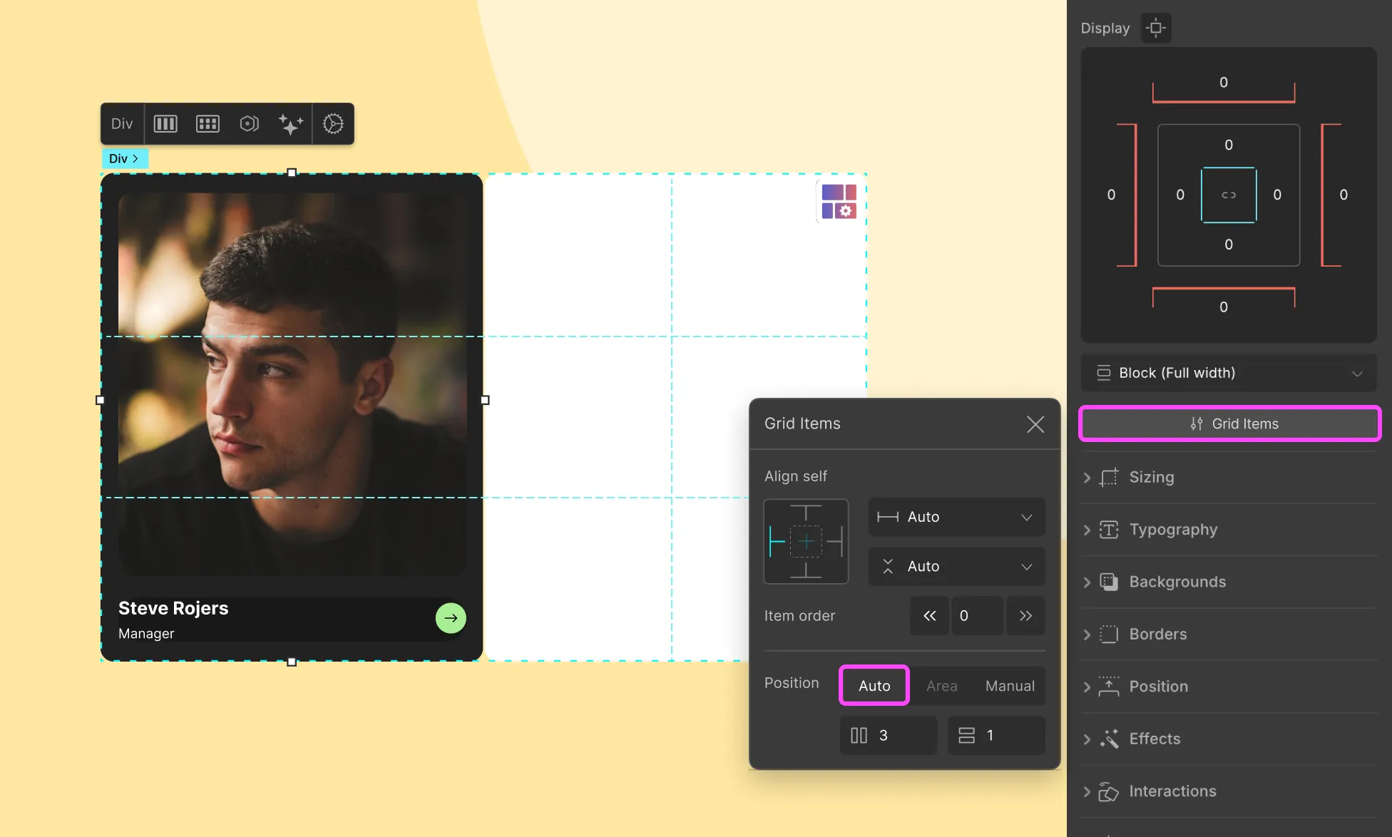The image size is (1392, 837).
Task: Click the right padding value 0
Action: pyautogui.click(x=1277, y=195)
